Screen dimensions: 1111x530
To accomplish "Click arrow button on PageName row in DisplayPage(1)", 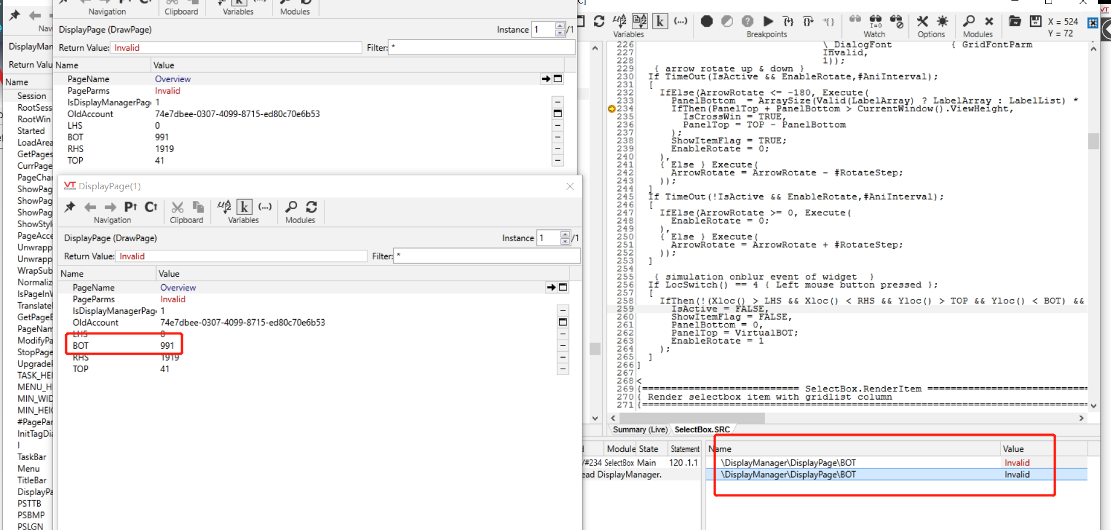I will [x=551, y=287].
